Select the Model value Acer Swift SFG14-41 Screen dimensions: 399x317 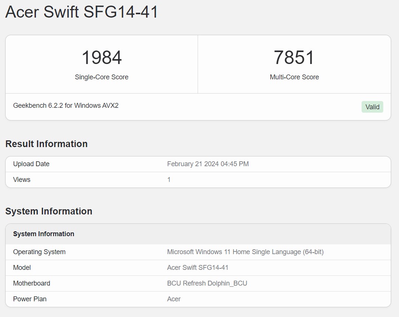pyautogui.click(x=198, y=268)
